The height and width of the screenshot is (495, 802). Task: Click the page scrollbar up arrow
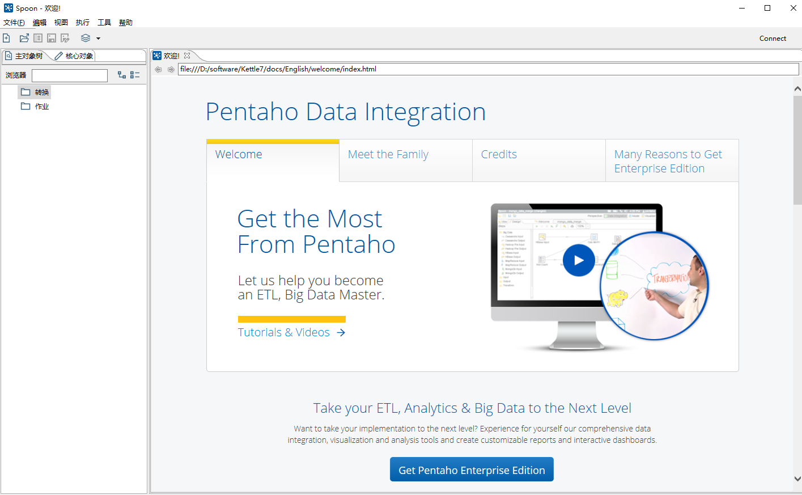click(x=797, y=89)
